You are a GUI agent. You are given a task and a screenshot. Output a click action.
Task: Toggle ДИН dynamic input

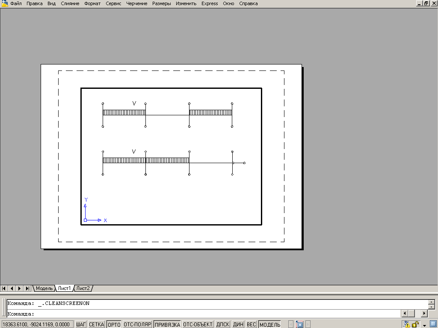pos(238,325)
